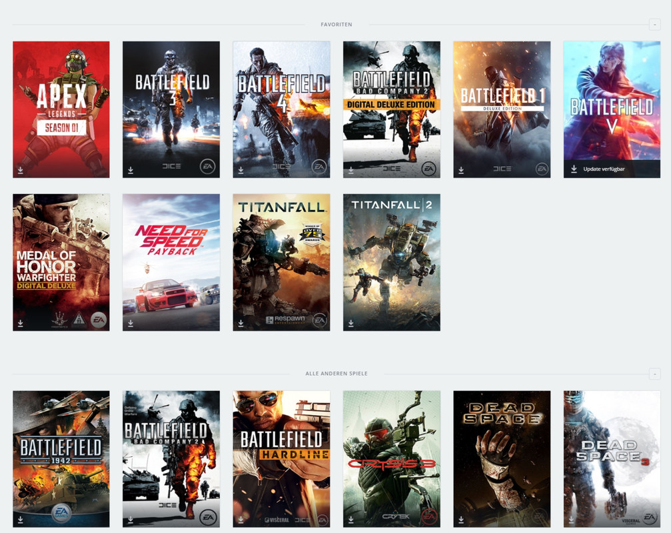Select the Need for Speed Payback tile
Image resolution: width=671 pixels, height=533 pixels.
point(171,263)
